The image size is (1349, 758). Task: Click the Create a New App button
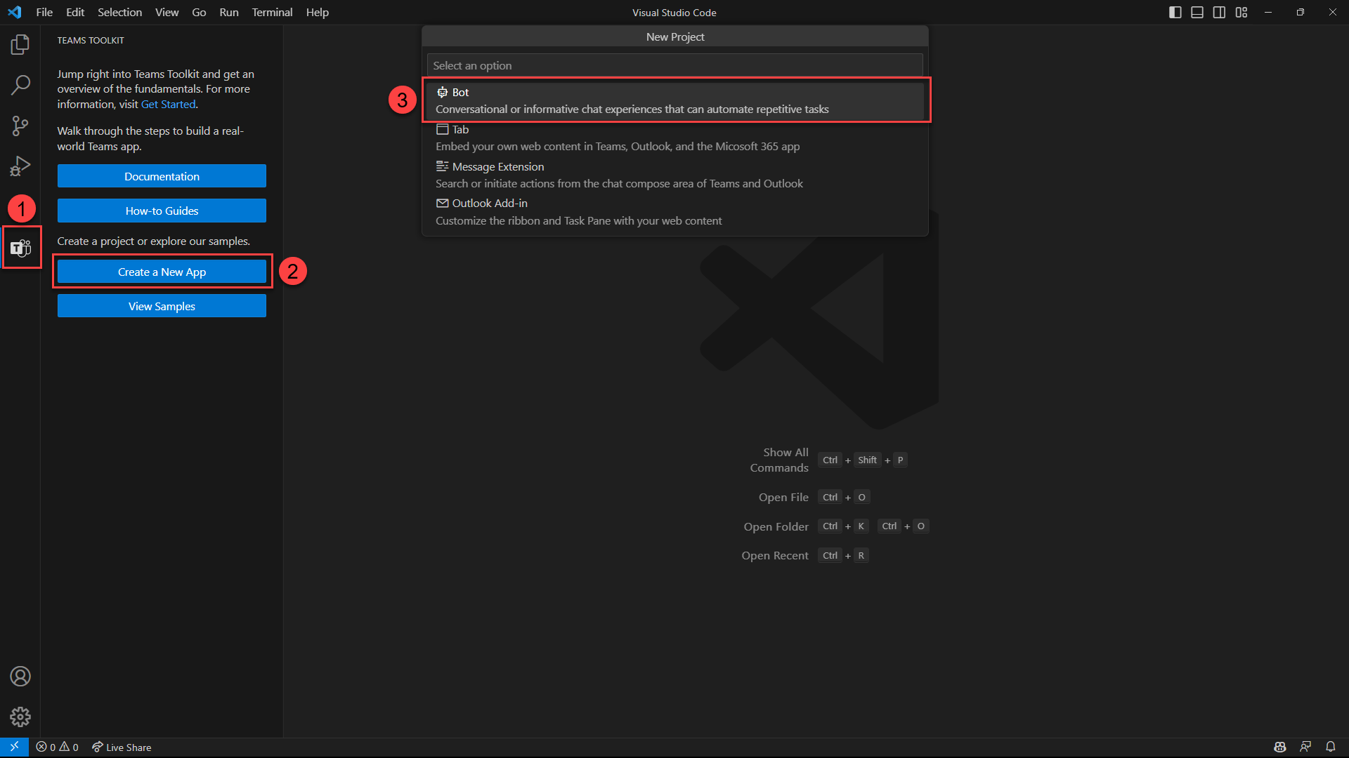161,272
